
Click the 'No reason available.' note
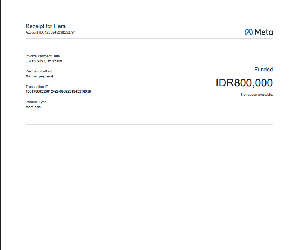coord(257,95)
